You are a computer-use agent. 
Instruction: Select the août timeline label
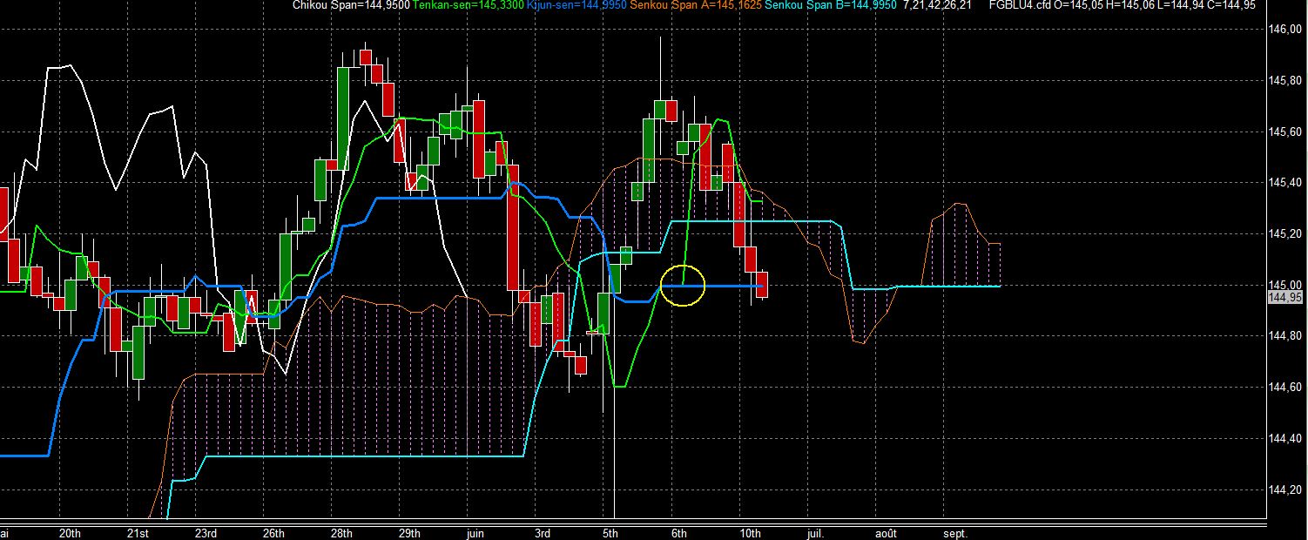click(884, 533)
